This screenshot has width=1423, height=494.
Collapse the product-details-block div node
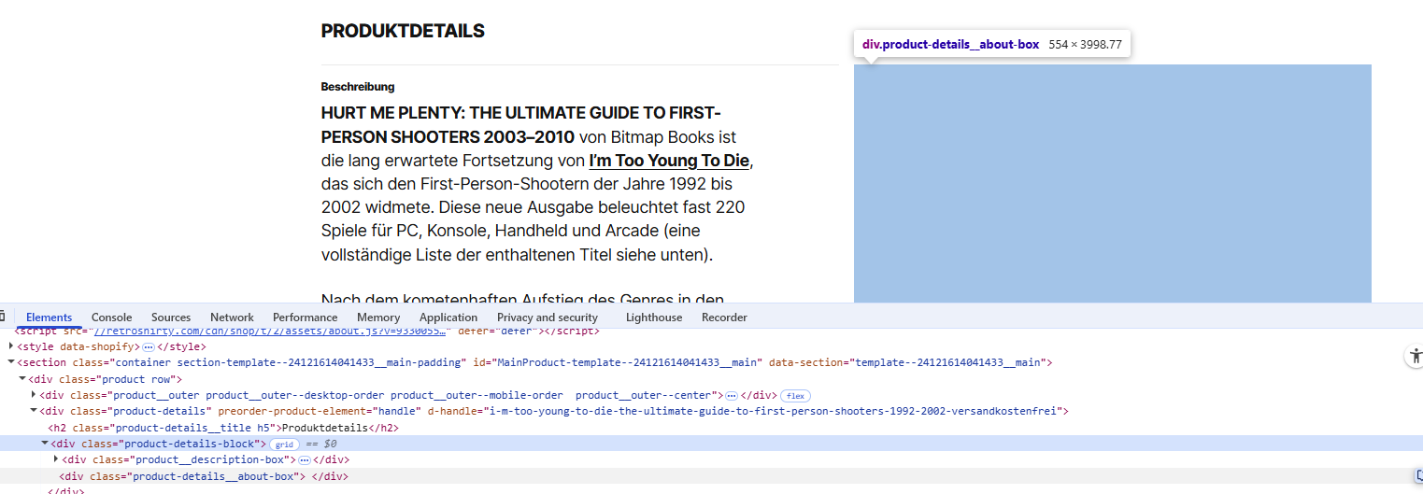[x=45, y=444]
